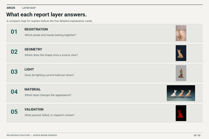Image resolution: width=209 pixels, height=139 pixels.
Task: Click the number 02 label
Action: pos(14,52)
